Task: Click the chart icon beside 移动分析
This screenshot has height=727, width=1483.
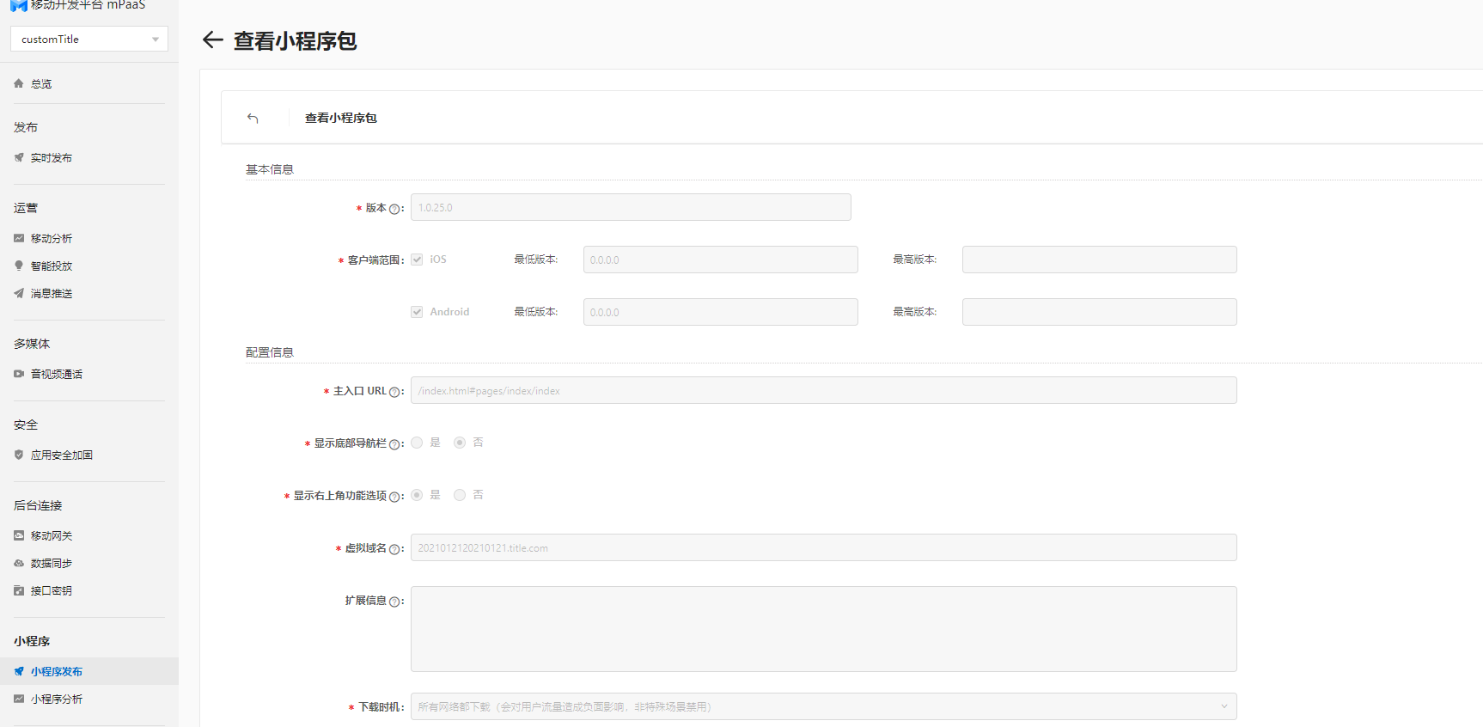Action: [x=19, y=238]
